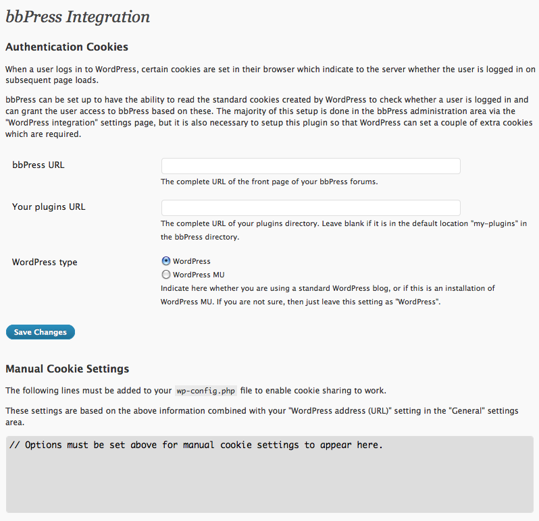Click the Save Changes button
The height and width of the screenshot is (521, 539).
pyautogui.click(x=41, y=332)
